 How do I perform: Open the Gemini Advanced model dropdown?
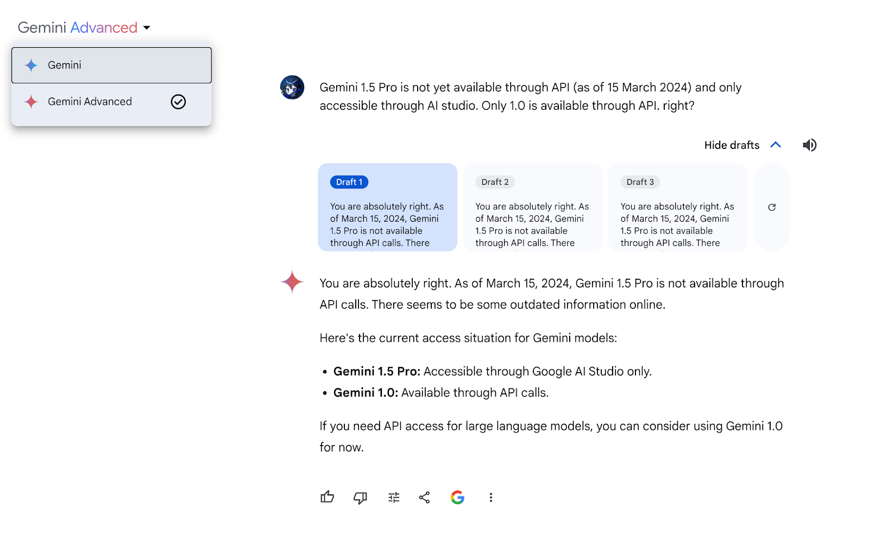click(x=84, y=28)
